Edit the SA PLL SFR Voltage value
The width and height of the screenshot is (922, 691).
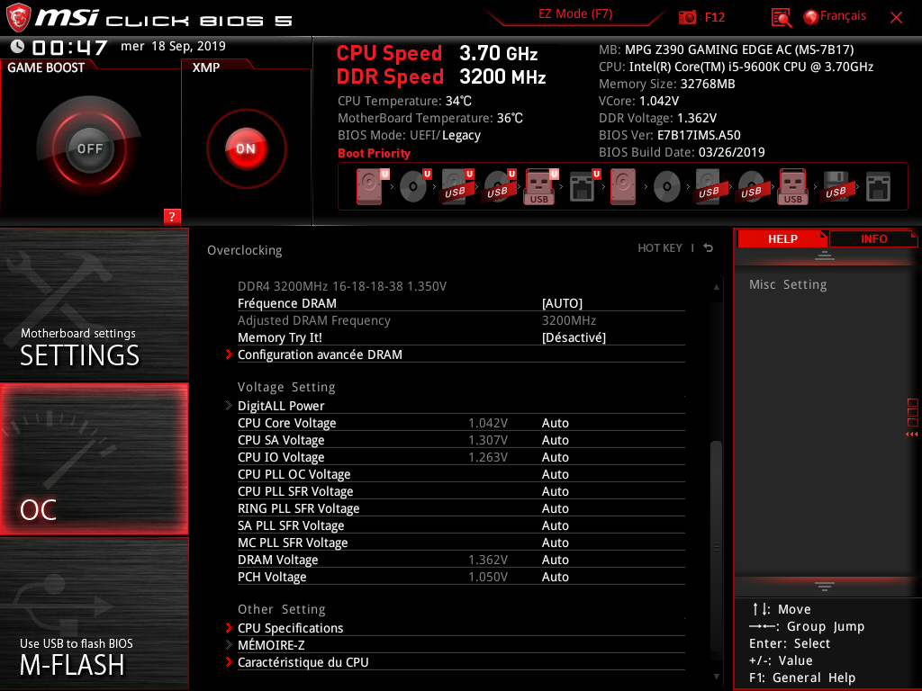coord(555,525)
